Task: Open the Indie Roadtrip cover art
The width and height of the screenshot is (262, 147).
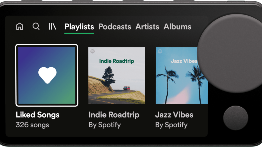Action: 117,76
